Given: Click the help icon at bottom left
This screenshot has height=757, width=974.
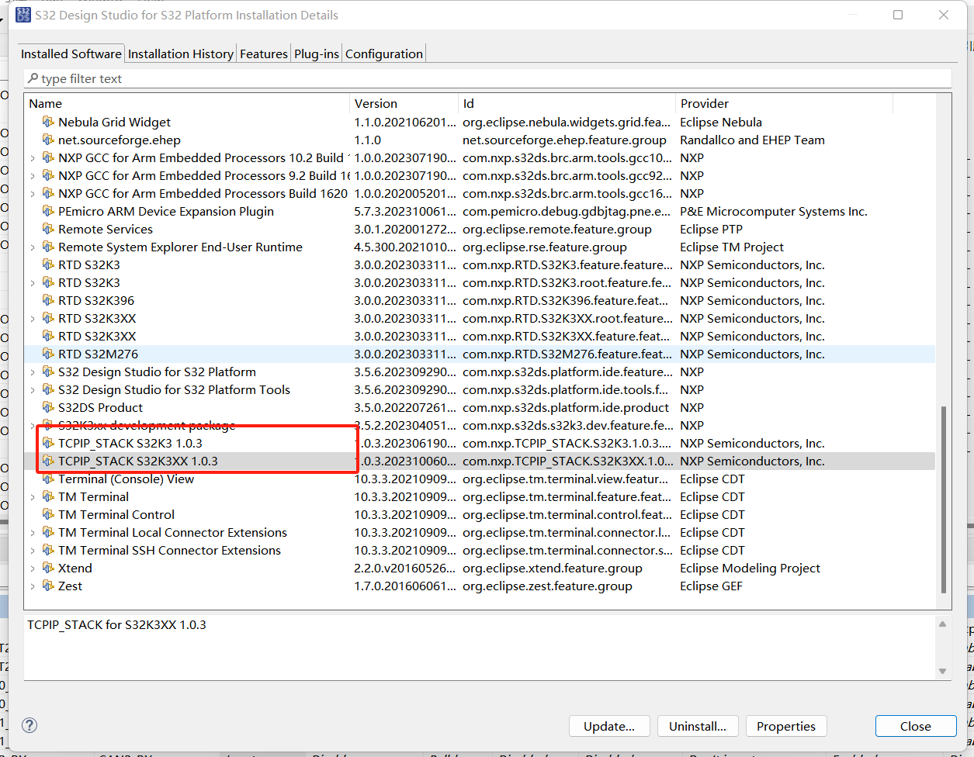Looking at the screenshot, I should [x=29, y=725].
